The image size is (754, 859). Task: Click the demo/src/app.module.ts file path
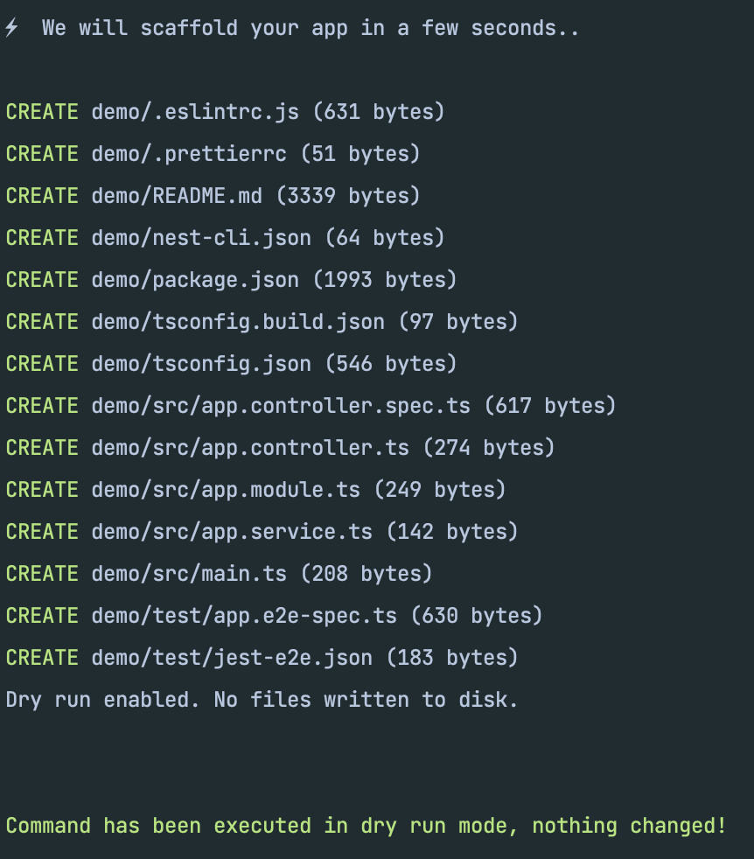[x=226, y=490]
